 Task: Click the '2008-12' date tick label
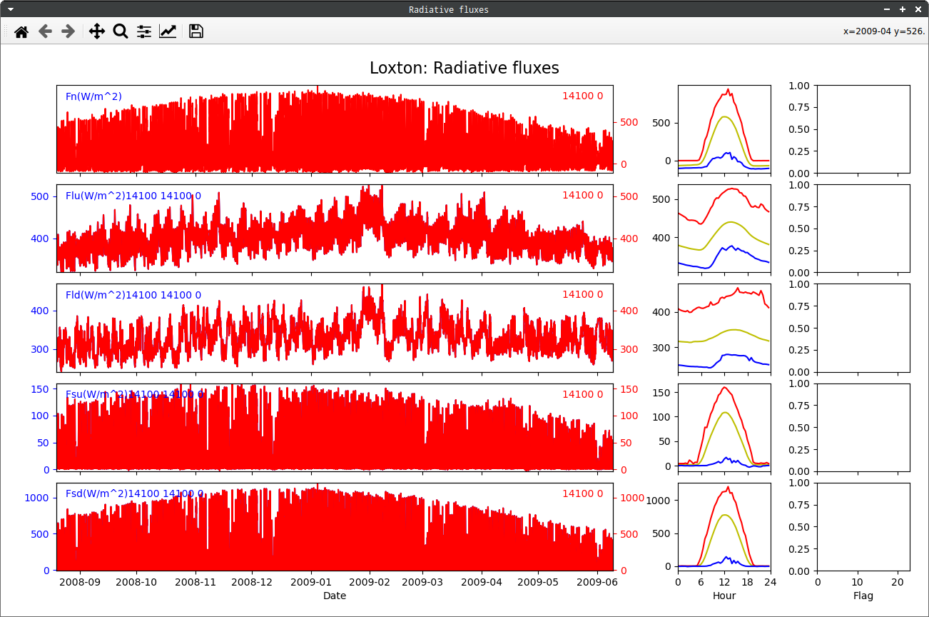pyautogui.click(x=253, y=582)
